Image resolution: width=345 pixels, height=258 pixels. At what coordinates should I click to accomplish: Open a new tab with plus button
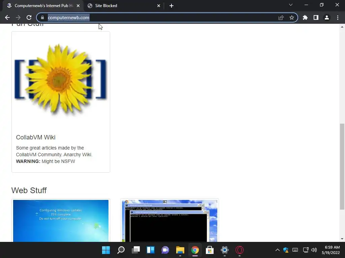171,6
